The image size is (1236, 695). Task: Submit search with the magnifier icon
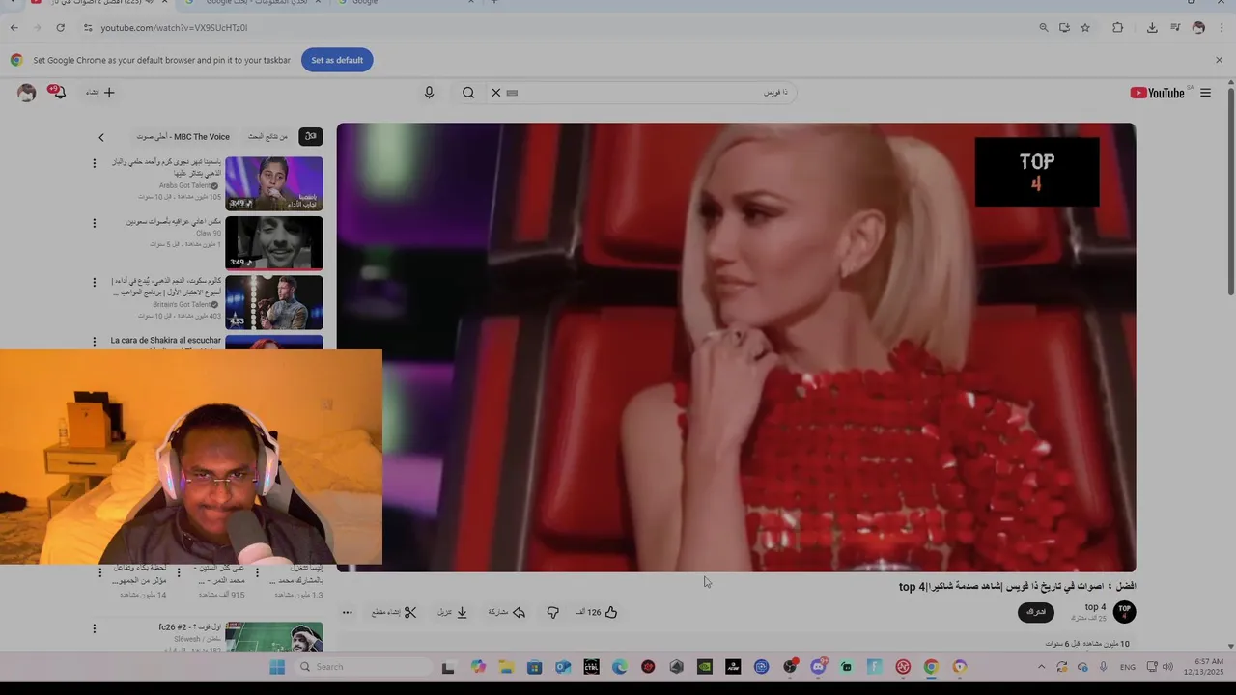coord(468,93)
